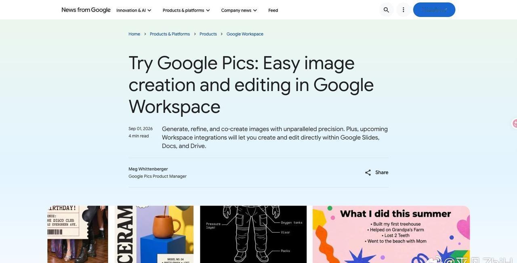
Task: Click the pink floating widget at right edge
Action: pos(515,124)
